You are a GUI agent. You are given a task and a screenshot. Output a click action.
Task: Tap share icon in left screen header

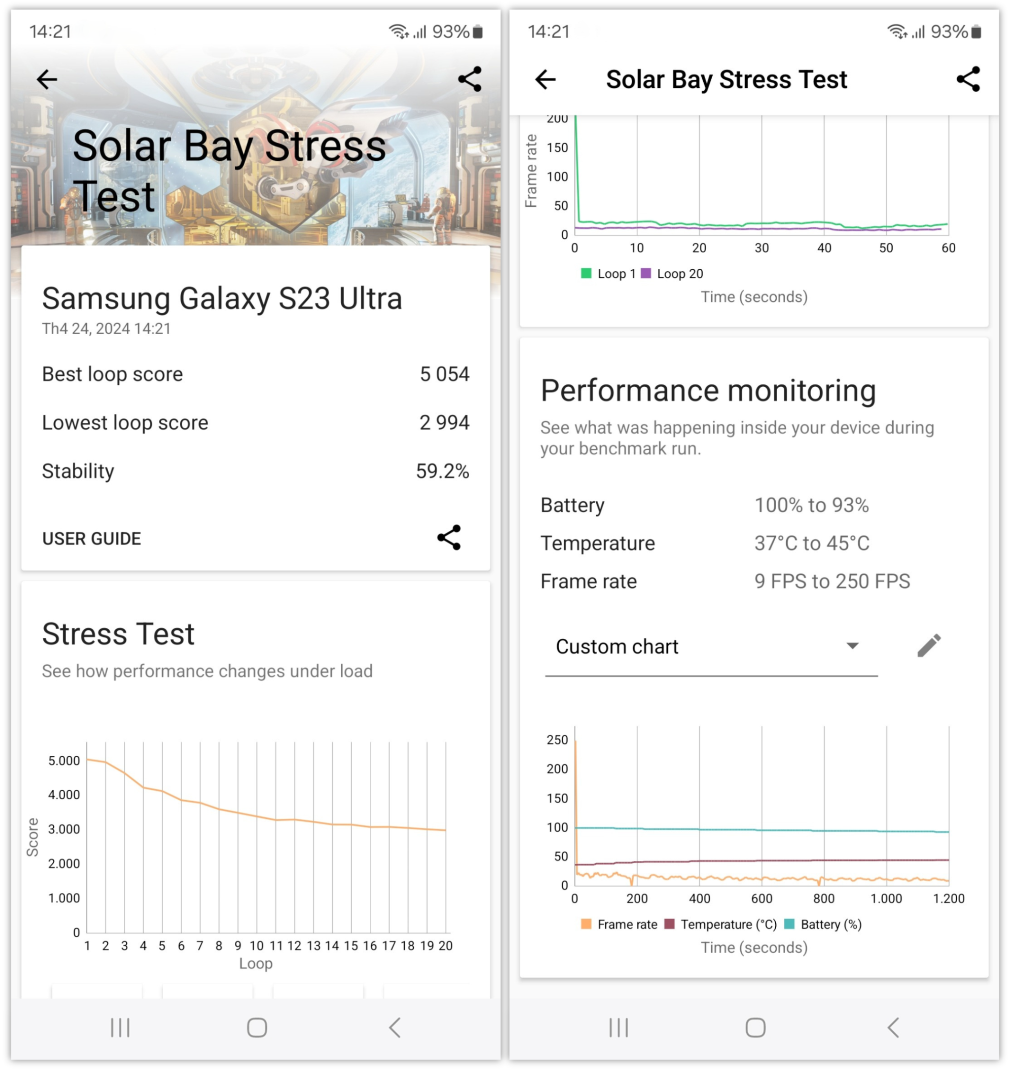pyautogui.click(x=469, y=80)
